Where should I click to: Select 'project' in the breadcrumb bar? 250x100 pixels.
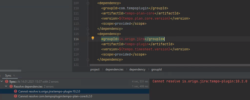point(95,69)
